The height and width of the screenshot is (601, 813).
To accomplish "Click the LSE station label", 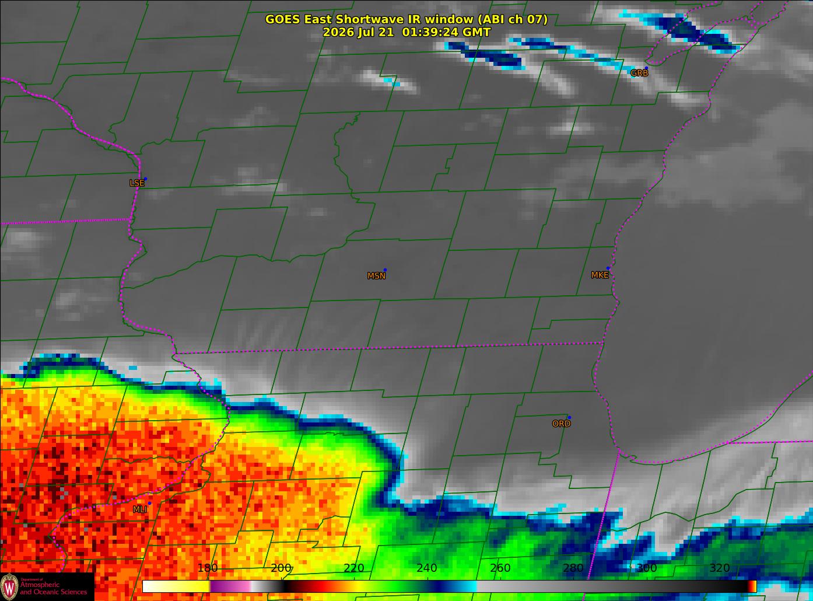I will pos(136,183).
